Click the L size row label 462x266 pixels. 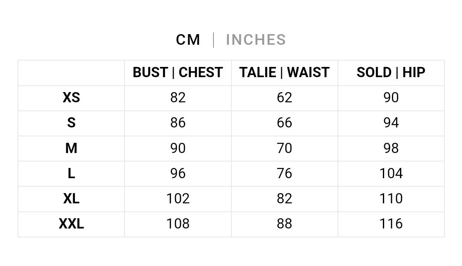click(x=71, y=173)
